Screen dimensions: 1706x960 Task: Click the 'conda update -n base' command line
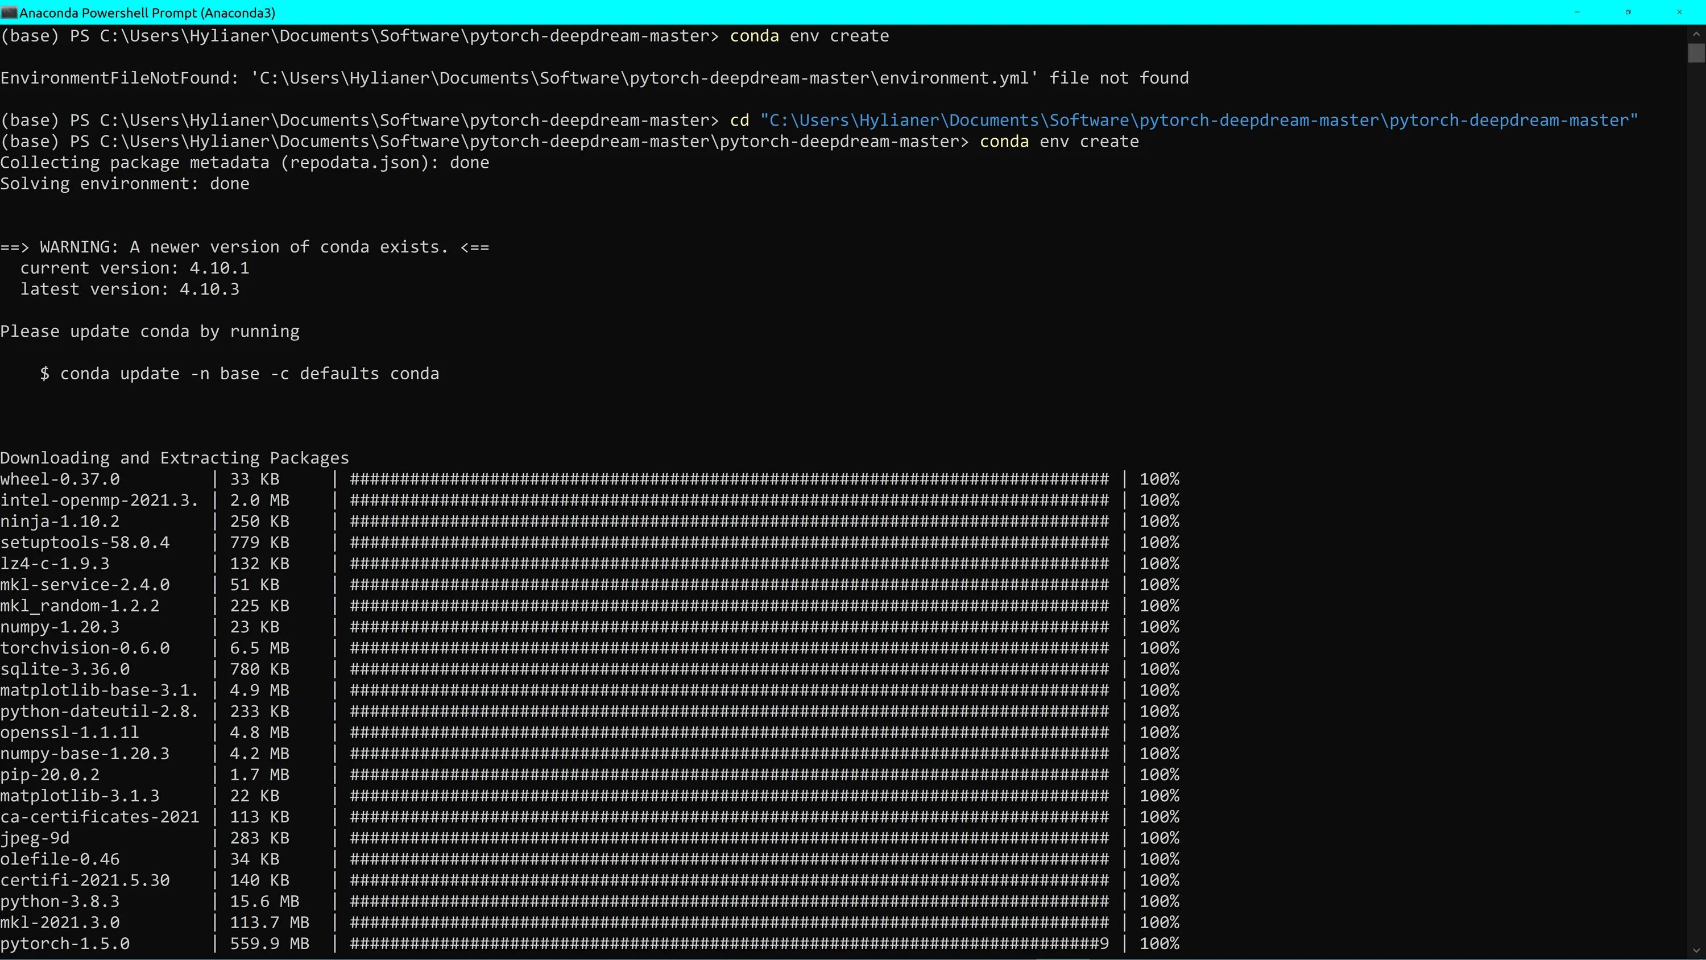coord(239,374)
